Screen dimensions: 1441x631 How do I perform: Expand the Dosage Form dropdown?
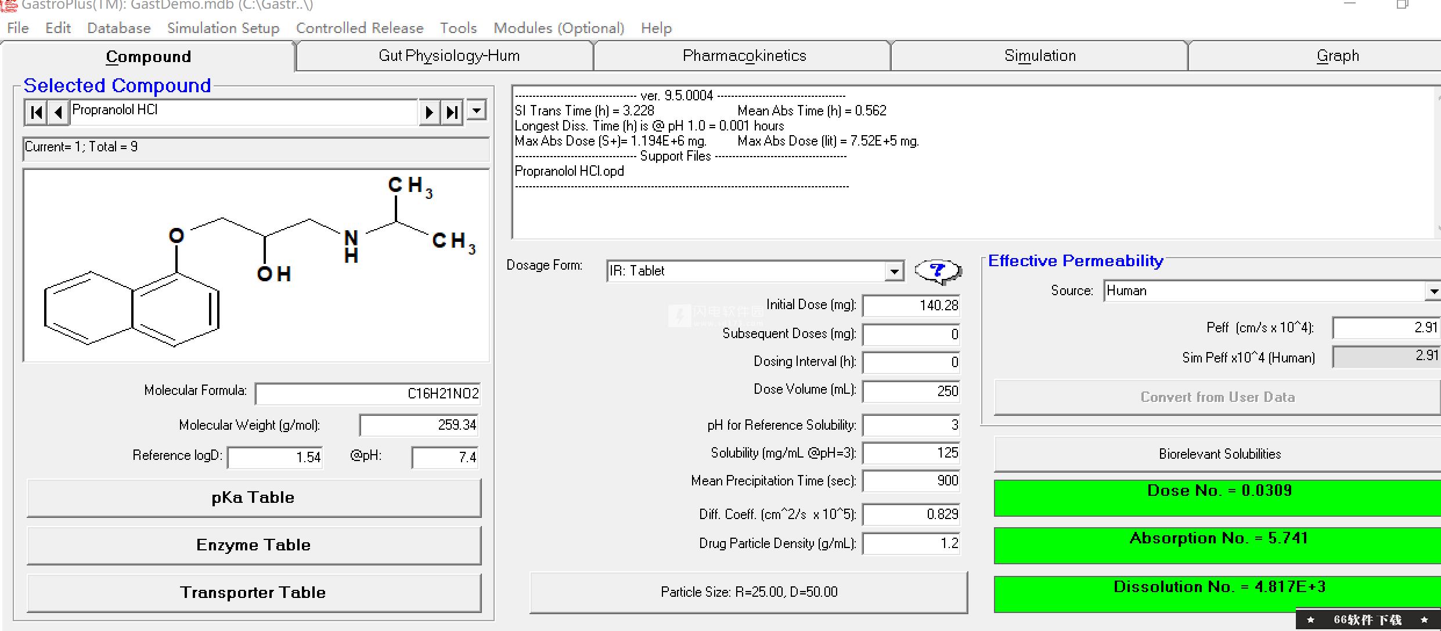point(894,271)
